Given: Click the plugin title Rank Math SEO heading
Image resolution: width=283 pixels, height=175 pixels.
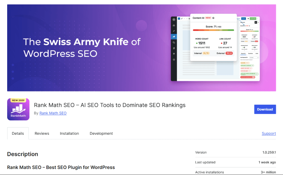Looking at the screenshot, I should point(110,105).
